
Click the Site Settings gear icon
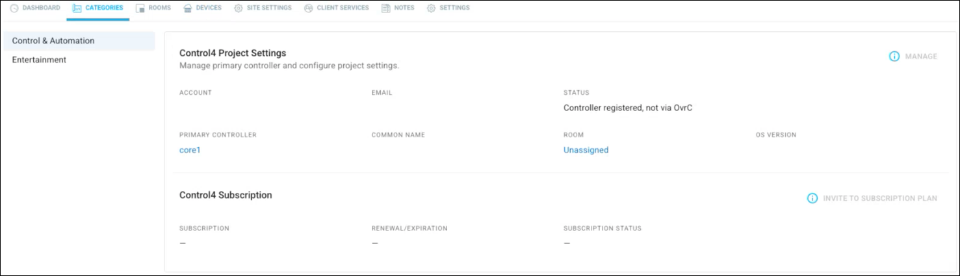click(x=239, y=8)
